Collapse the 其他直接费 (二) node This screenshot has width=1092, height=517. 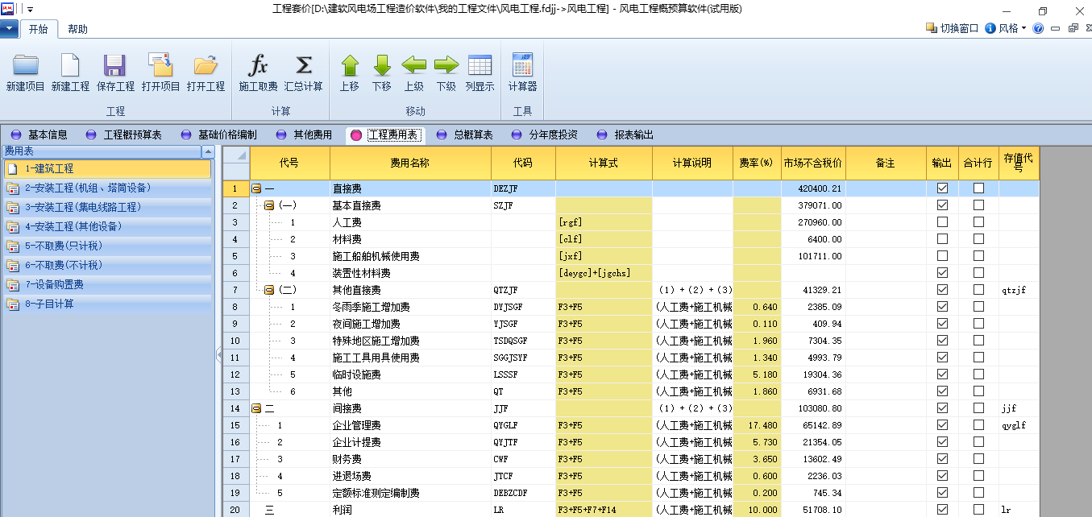pos(270,290)
